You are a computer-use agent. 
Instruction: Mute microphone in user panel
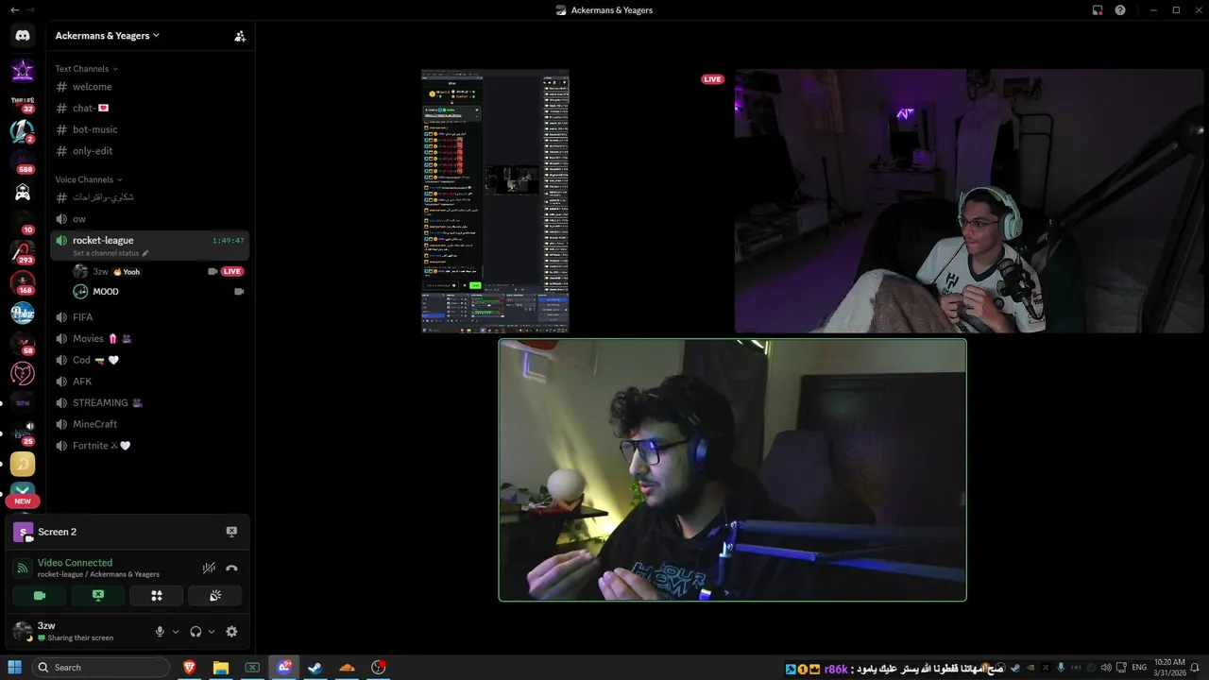[x=160, y=631]
